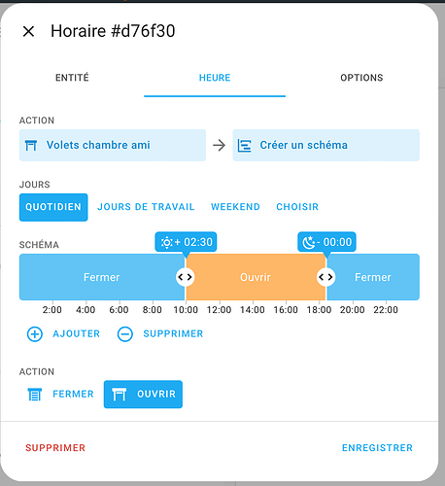Select the orange Ouvrir time slot
This screenshot has width=445, height=486.
pyautogui.click(x=256, y=277)
